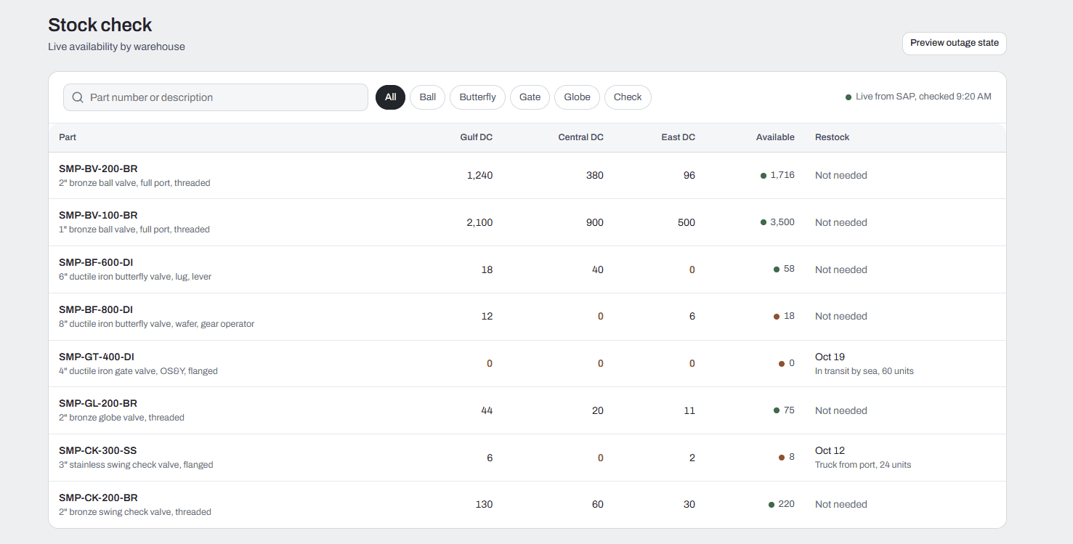Switch to the Gate filter
The width and height of the screenshot is (1073, 544).
click(x=530, y=97)
